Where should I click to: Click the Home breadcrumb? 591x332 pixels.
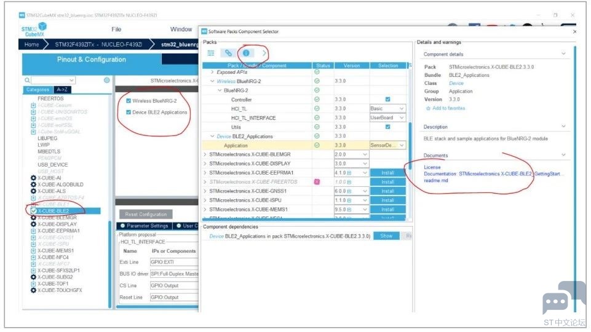31,44
